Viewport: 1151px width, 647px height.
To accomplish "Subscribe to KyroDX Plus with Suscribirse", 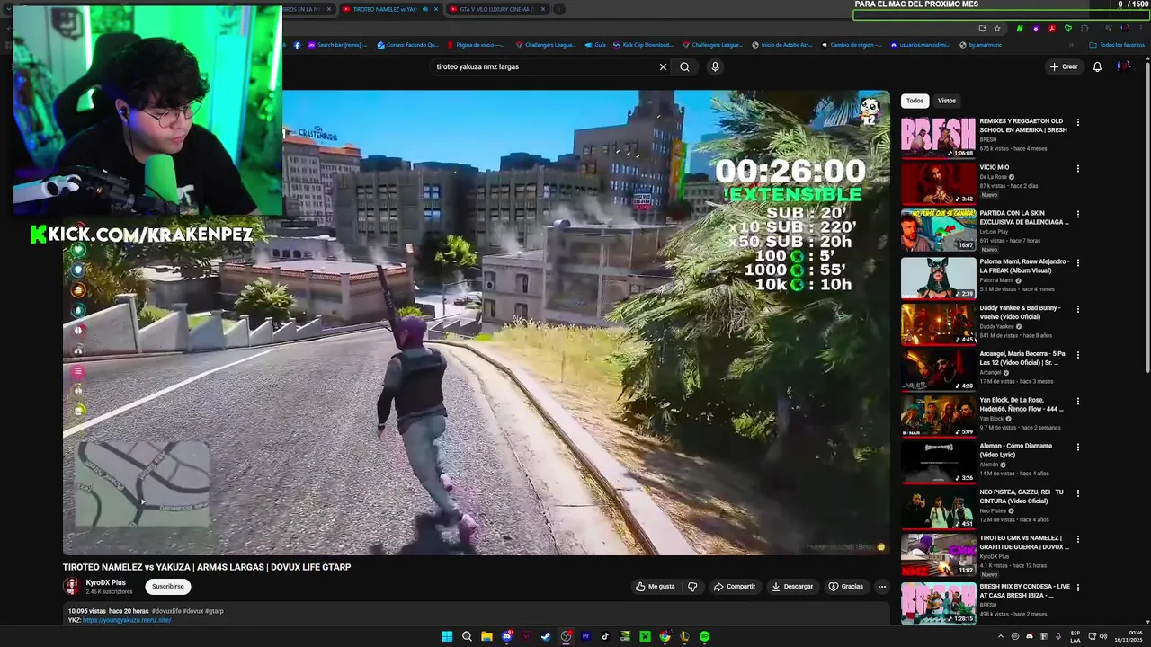I will (x=167, y=586).
